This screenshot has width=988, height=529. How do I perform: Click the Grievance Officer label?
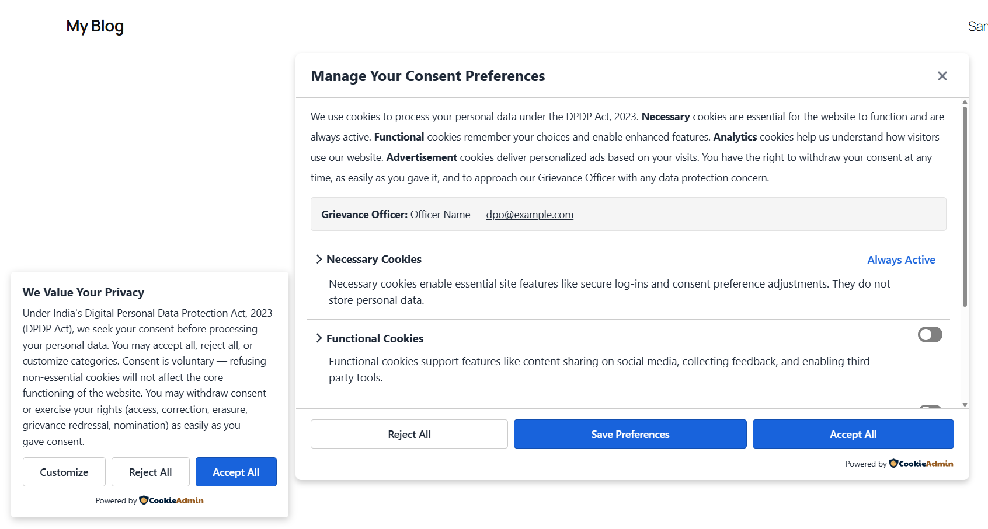364,215
